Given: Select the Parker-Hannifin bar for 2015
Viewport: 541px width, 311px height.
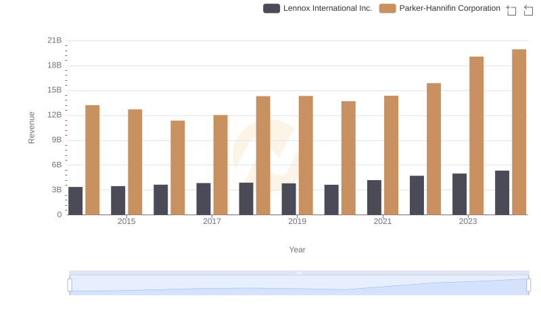Looking at the screenshot, I should (x=135, y=162).
